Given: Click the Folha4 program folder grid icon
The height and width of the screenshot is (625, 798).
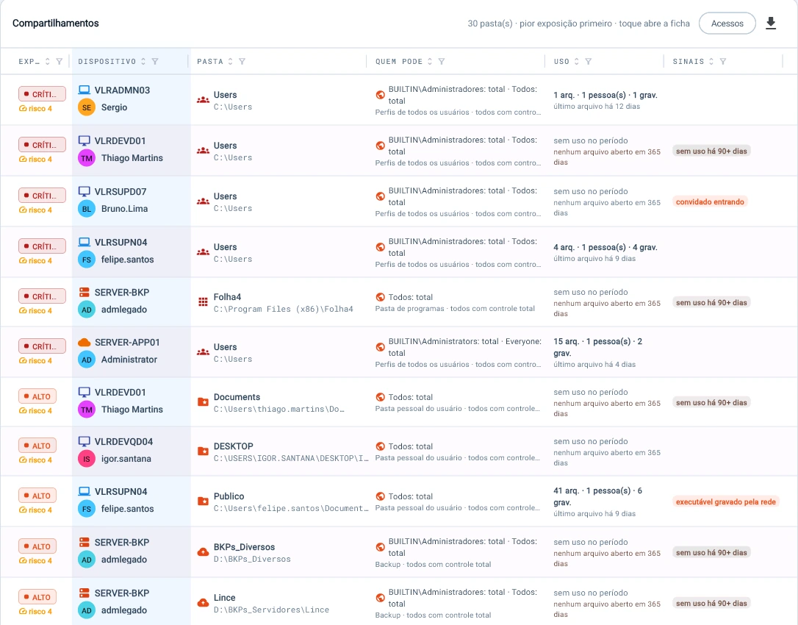Looking at the screenshot, I should tap(203, 302).
